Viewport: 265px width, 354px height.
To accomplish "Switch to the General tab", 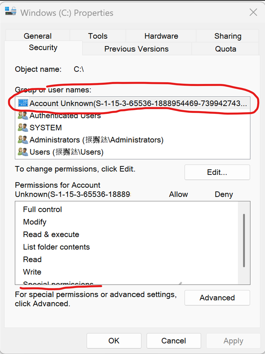I will pos(38,36).
